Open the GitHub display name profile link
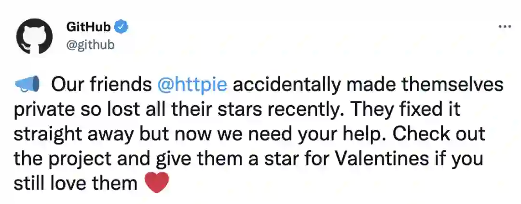 [88, 27]
